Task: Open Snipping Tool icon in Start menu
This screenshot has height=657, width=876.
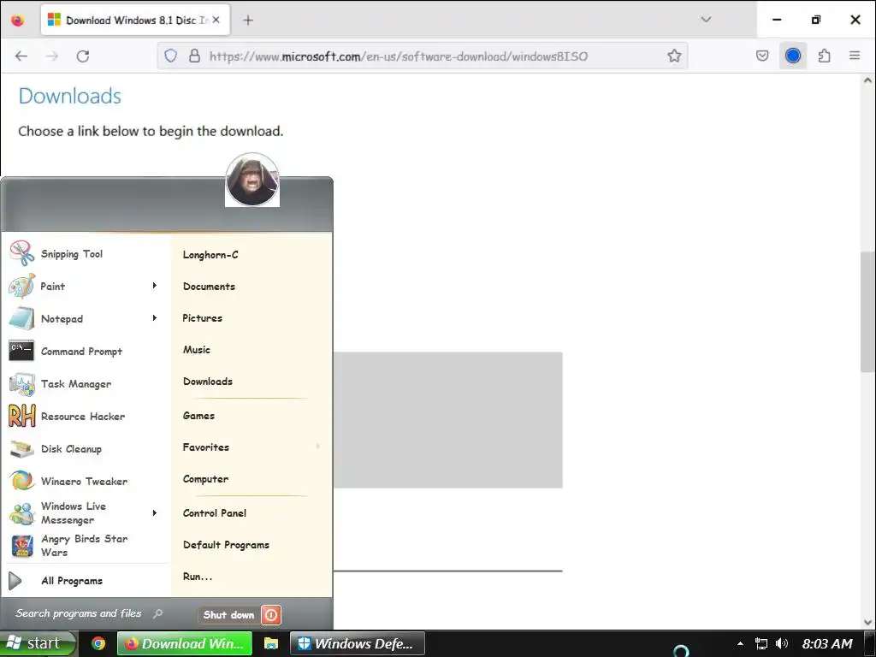Action: click(x=21, y=253)
